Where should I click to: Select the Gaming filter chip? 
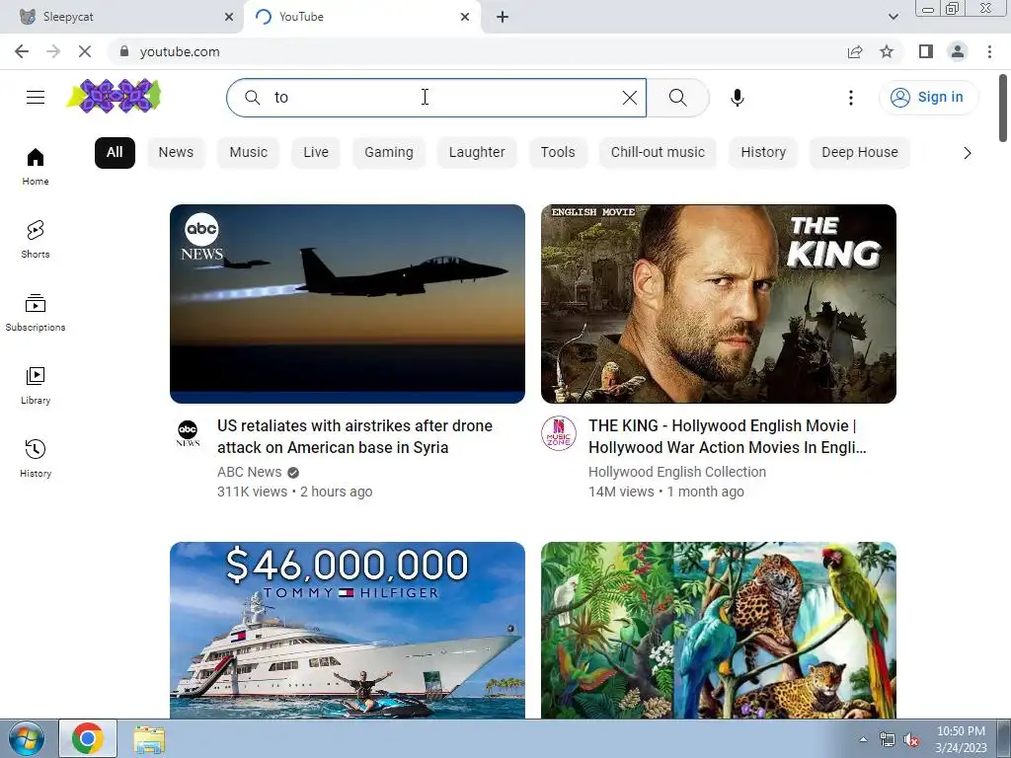[389, 153]
